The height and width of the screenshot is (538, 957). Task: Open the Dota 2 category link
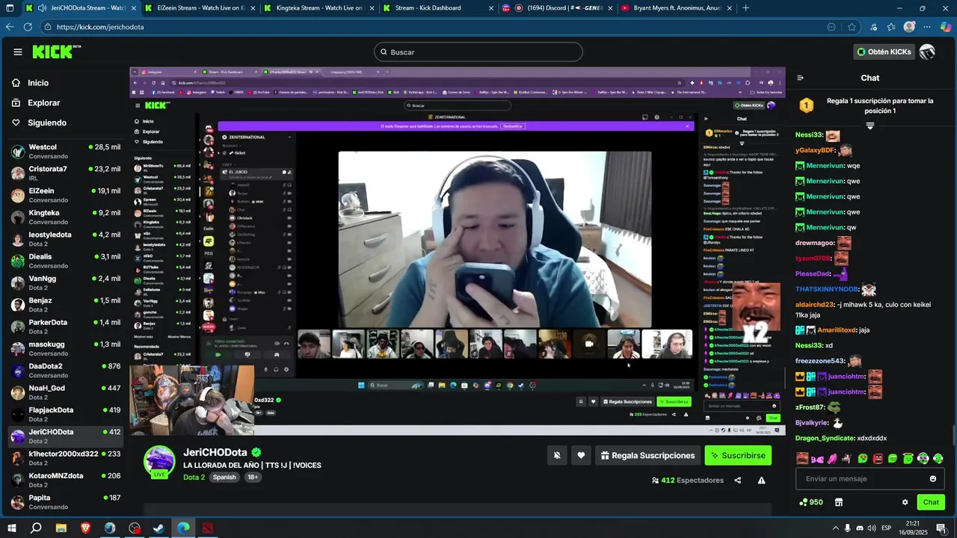coord(194,477)
